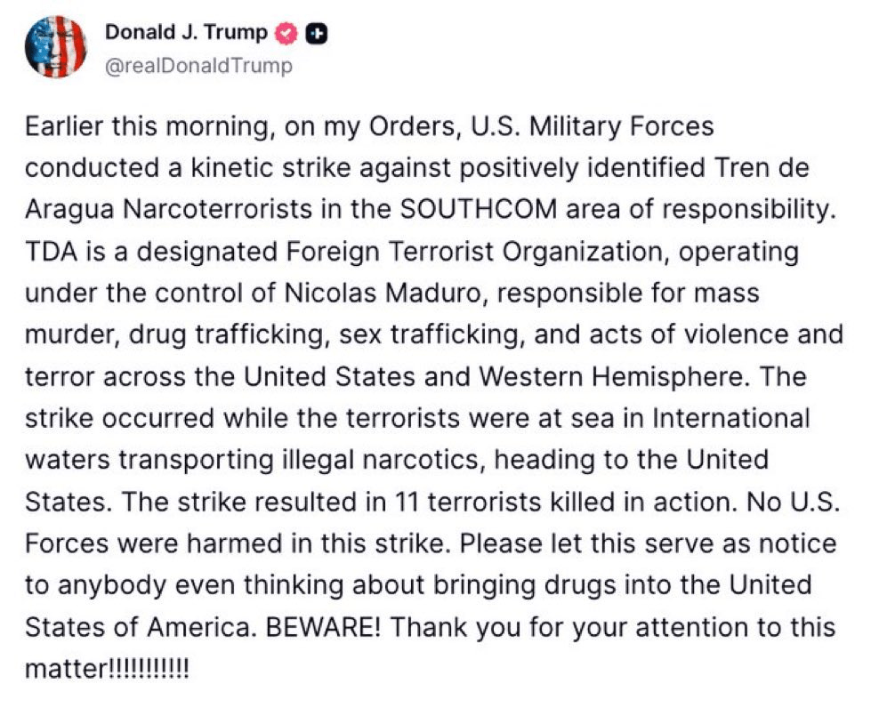Click the final word 'matter!!!!!!!!!!!'
Screen dimensions: 879x708
(x=108, y=670)
